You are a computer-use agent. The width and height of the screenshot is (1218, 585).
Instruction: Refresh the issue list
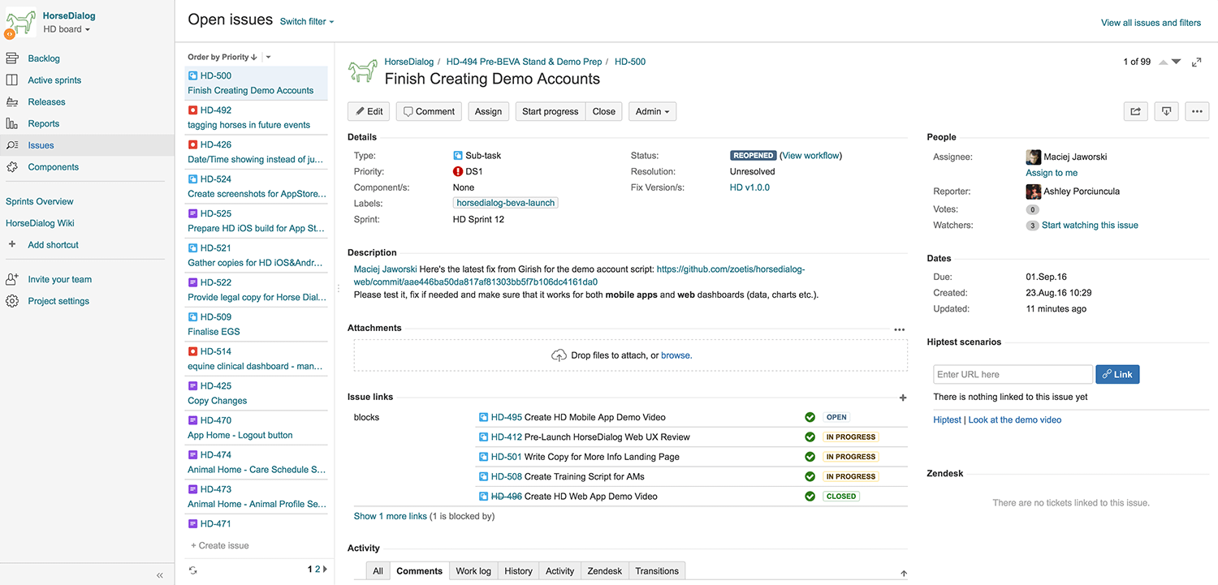point(192,570)
